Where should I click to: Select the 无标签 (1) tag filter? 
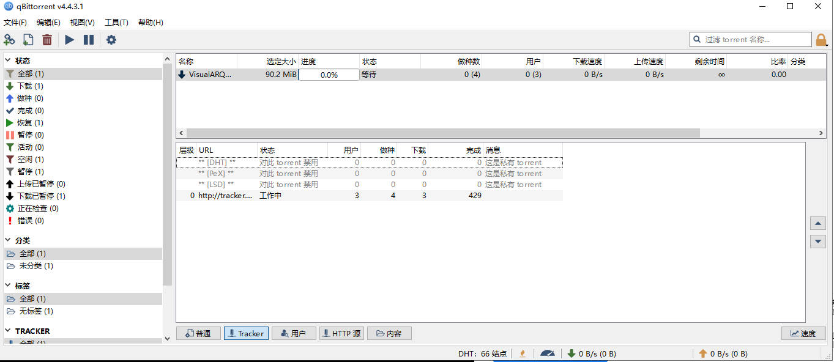point(83,311)
